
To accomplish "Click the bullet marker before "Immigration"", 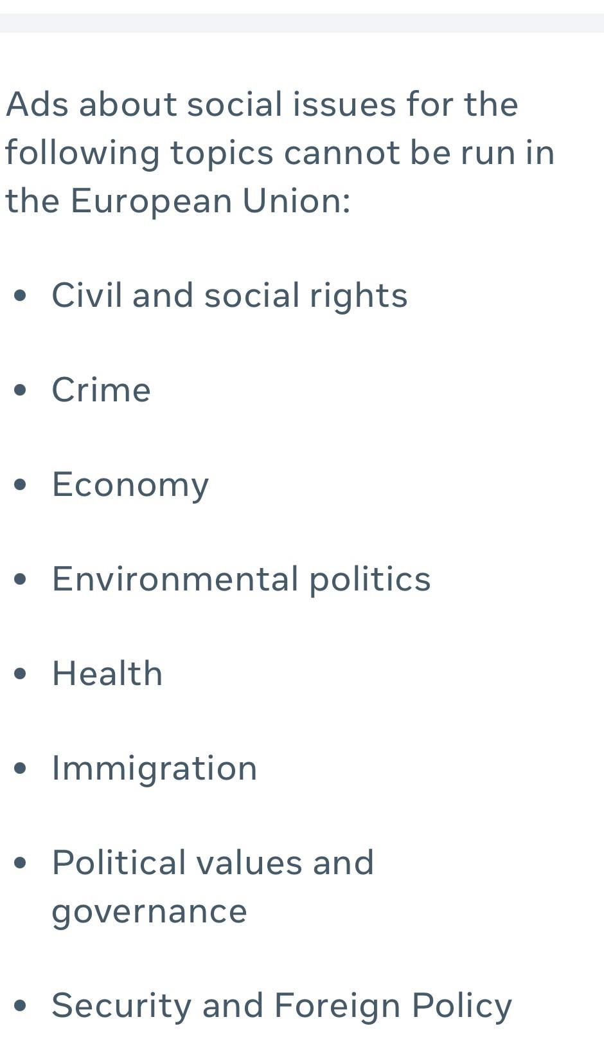I will (21, 768).
